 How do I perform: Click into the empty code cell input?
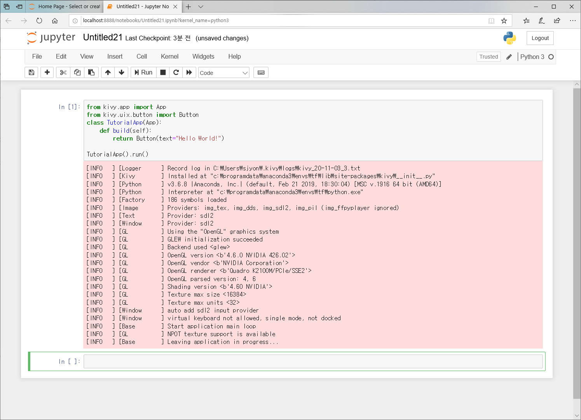[x=313, y=361]
